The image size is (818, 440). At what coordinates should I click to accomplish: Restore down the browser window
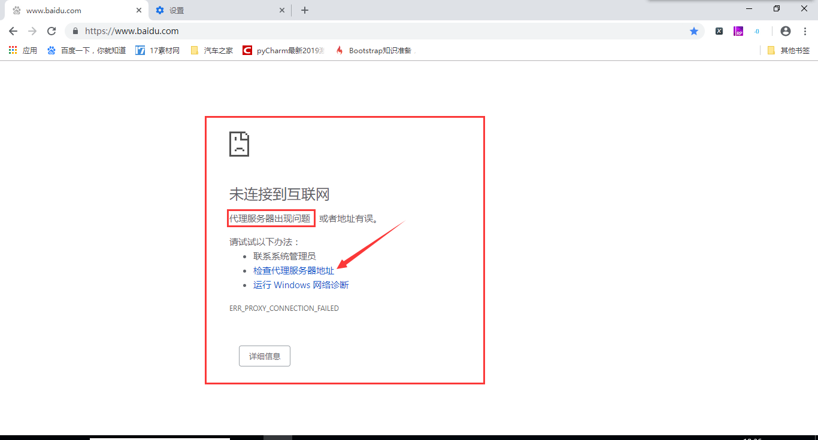pyautogui.click(x=777, y=8)
